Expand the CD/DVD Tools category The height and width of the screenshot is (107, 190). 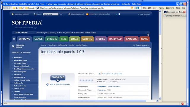pos(20,63)
